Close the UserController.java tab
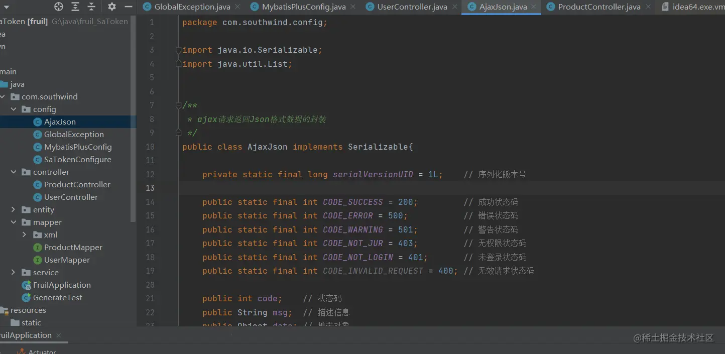 click(x=454, y=7)
